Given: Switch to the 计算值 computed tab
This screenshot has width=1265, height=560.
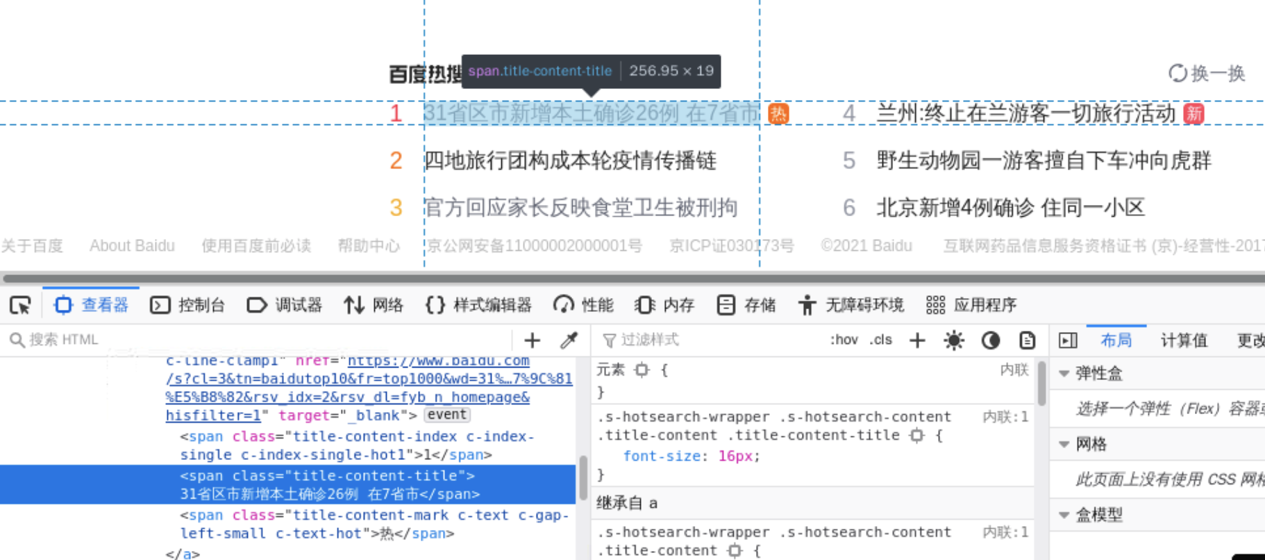Looking at the screenshot, I should pos(1184,340).
